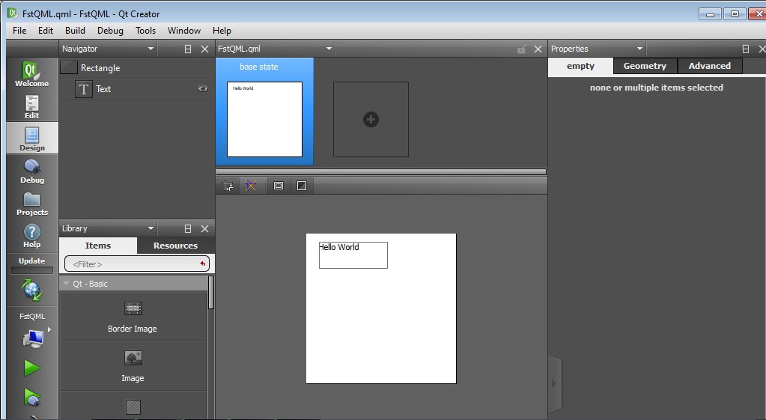
Task: Close the FstQML.qml document
Action: [538, 49]
